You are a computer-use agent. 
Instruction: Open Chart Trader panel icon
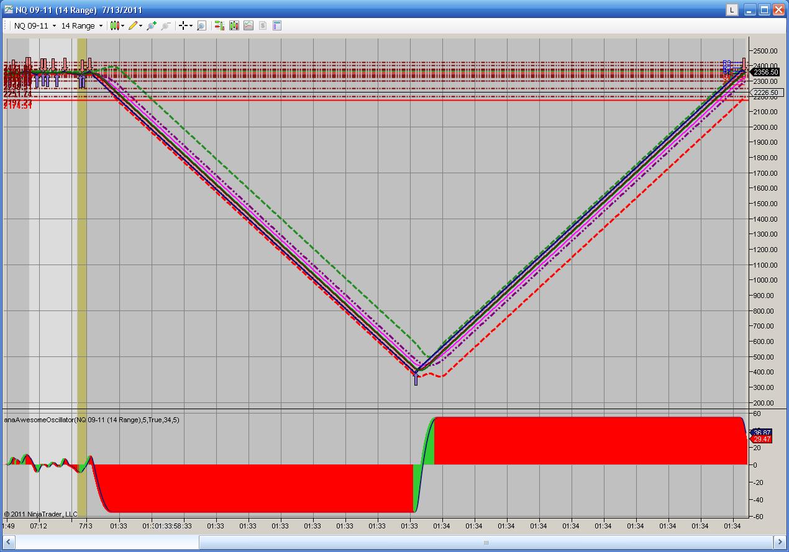pos(219,25)
